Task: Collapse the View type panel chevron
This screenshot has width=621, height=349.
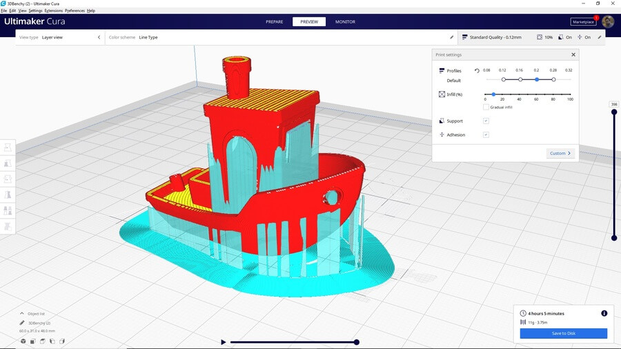Action: (x=99, y=37)
